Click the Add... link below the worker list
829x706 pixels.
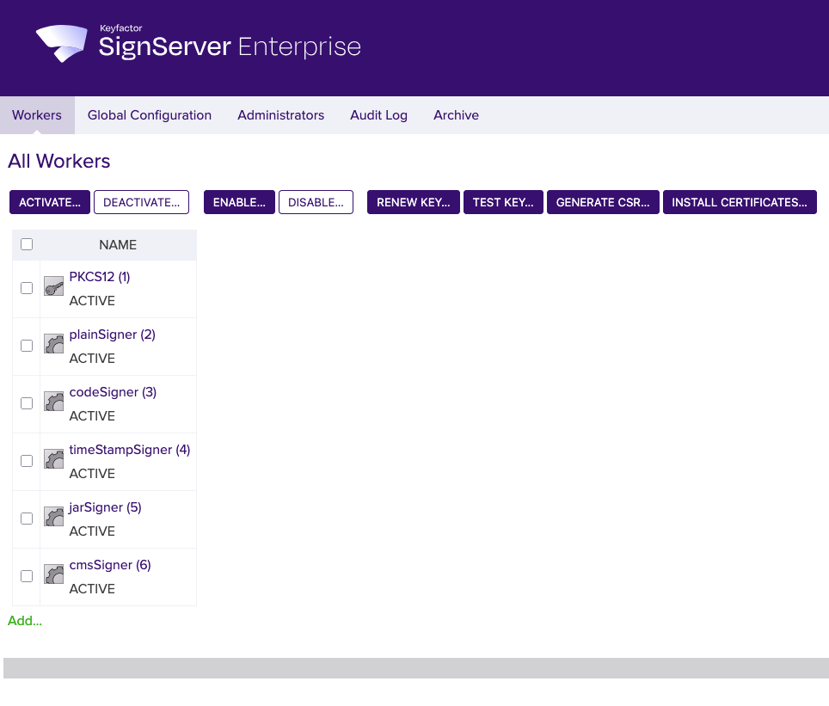24,620
